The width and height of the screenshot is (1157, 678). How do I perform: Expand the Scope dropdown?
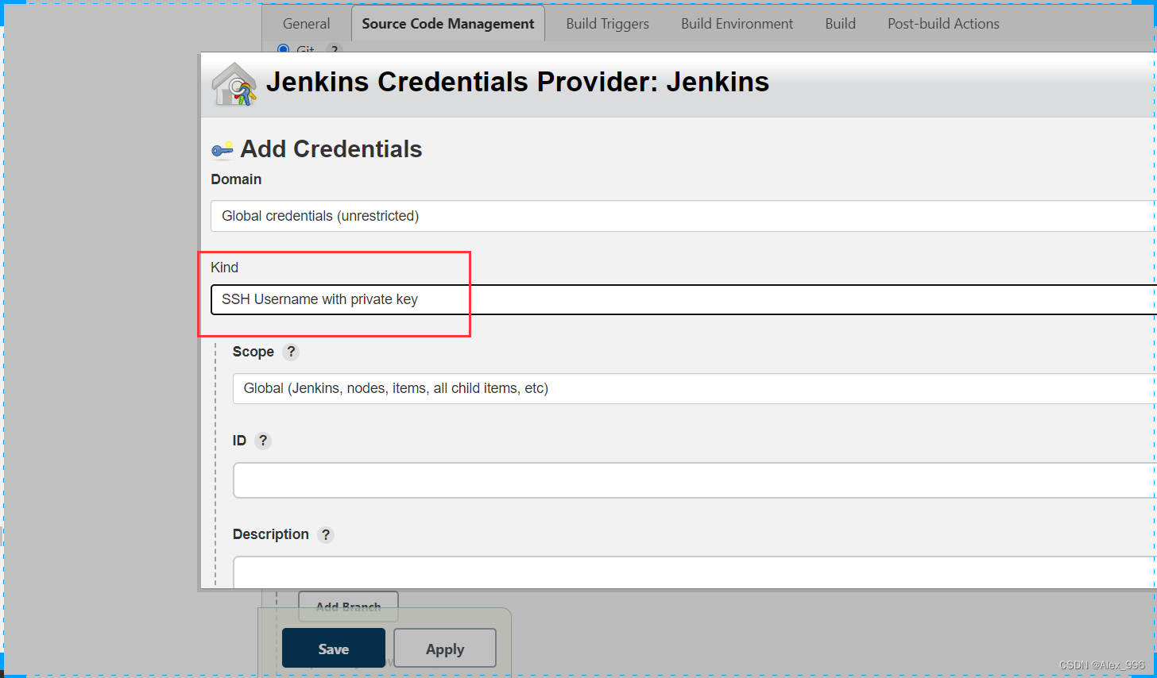coord(695,388)
